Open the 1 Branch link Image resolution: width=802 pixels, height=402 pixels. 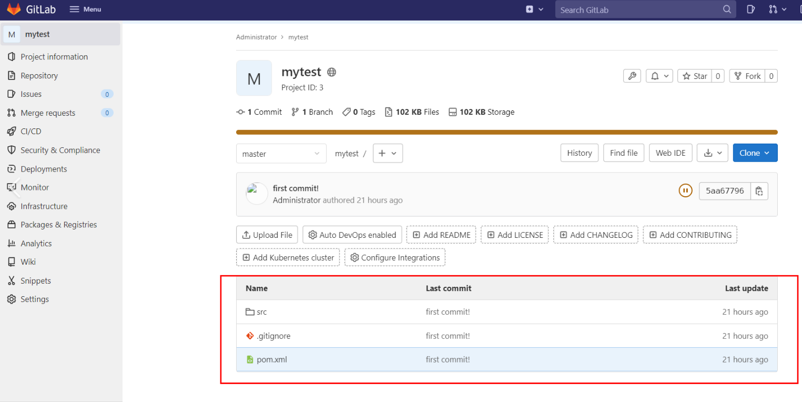point(312,112)
